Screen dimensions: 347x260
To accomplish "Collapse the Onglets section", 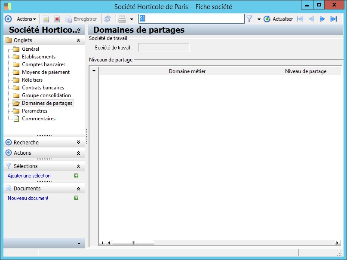I will pyautogui.click(x=78, y=40).
